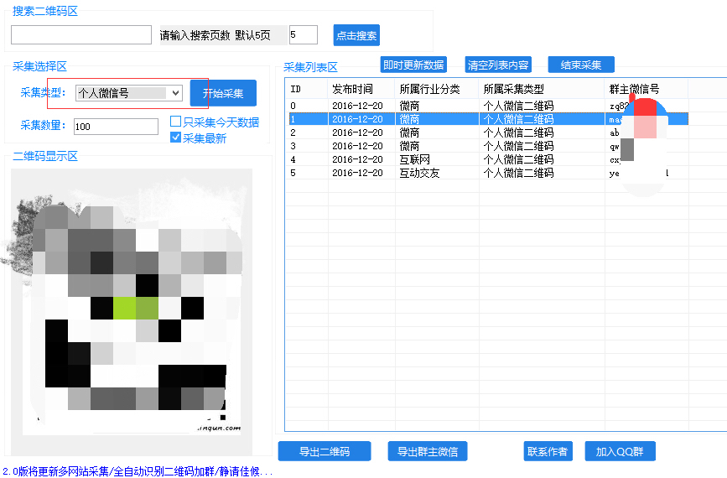Export QR codes with 导出二维码

click(325, 451)
